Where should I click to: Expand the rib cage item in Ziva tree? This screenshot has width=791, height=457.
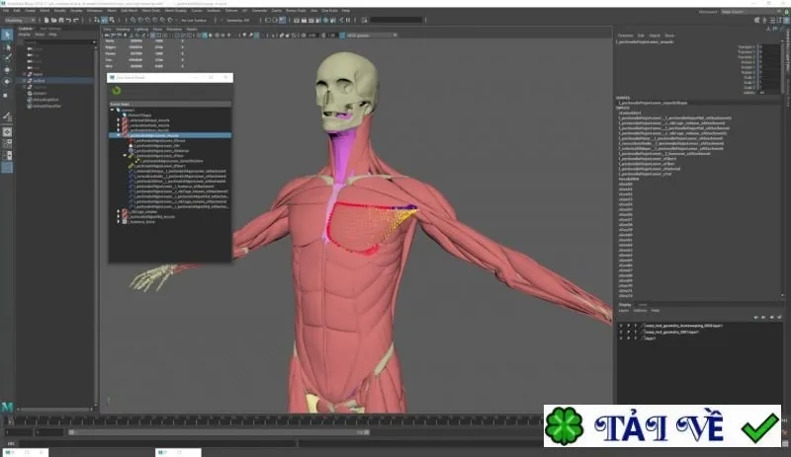119,211
